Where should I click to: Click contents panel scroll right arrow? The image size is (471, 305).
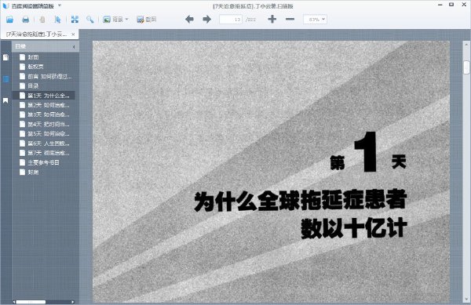73,302
